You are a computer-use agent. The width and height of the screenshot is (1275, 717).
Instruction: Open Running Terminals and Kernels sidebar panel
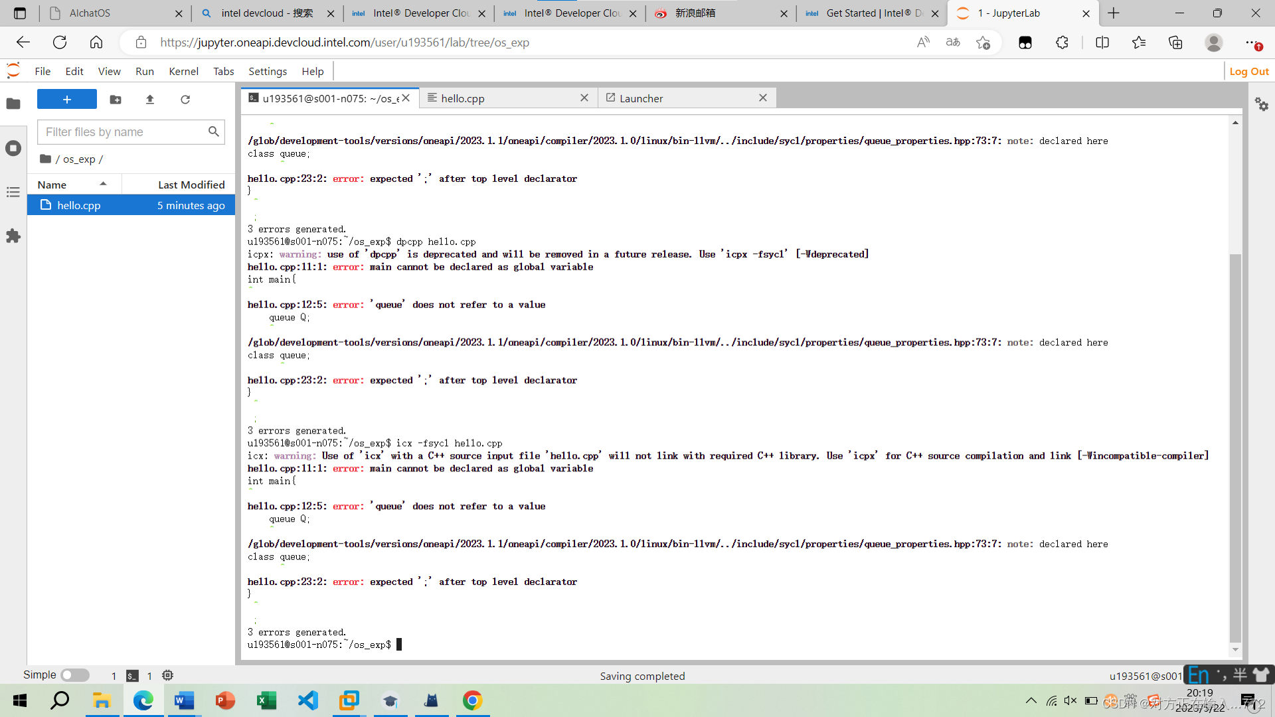point(13,148)
